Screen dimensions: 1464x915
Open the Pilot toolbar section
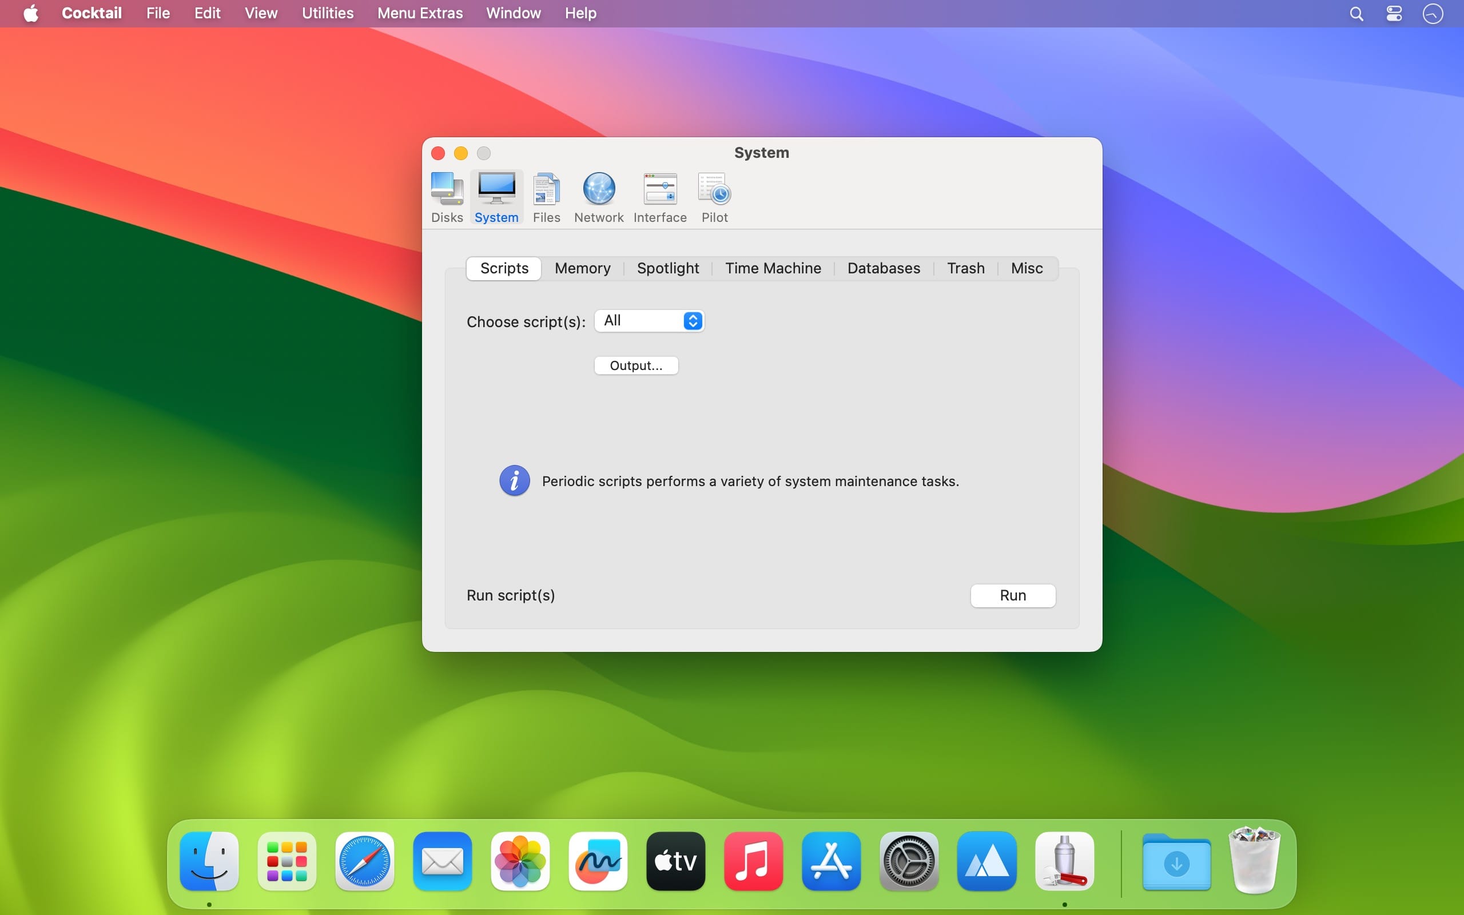(714, 198)
